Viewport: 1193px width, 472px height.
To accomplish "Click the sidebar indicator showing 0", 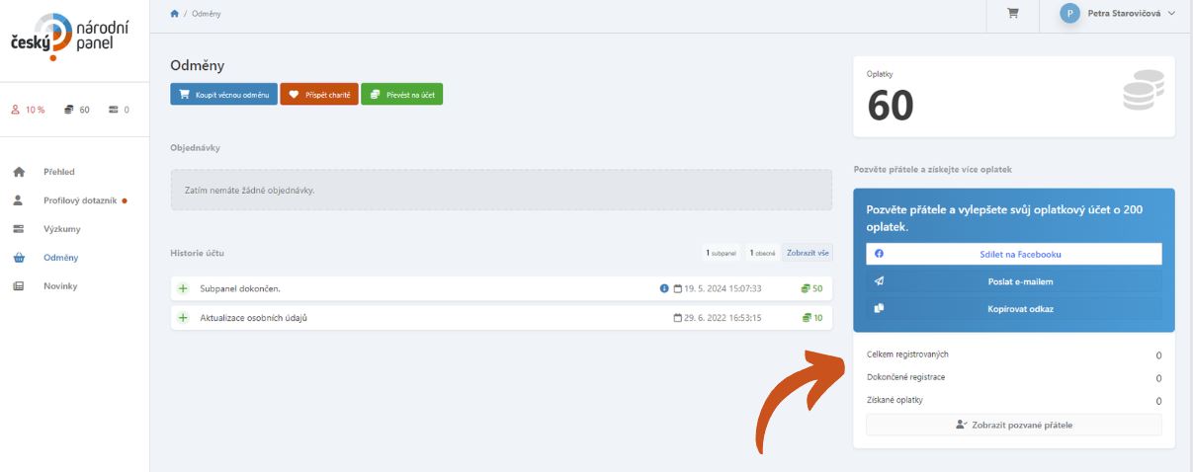I will tap(119, 110).
